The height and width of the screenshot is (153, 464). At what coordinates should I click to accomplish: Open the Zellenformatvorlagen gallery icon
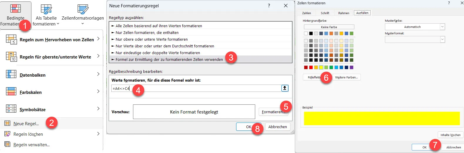83,9
